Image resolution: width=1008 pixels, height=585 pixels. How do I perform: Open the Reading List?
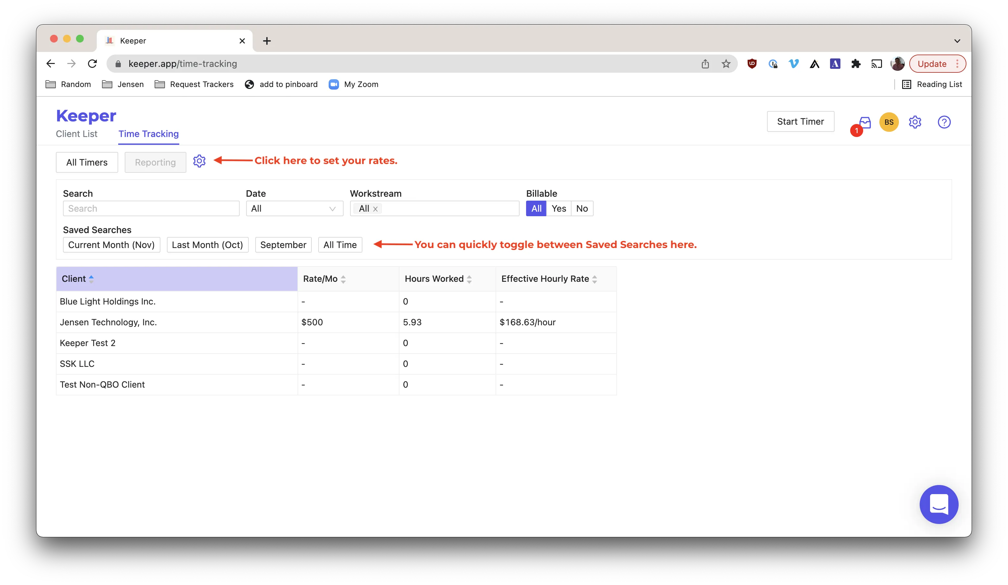point(932,84)
